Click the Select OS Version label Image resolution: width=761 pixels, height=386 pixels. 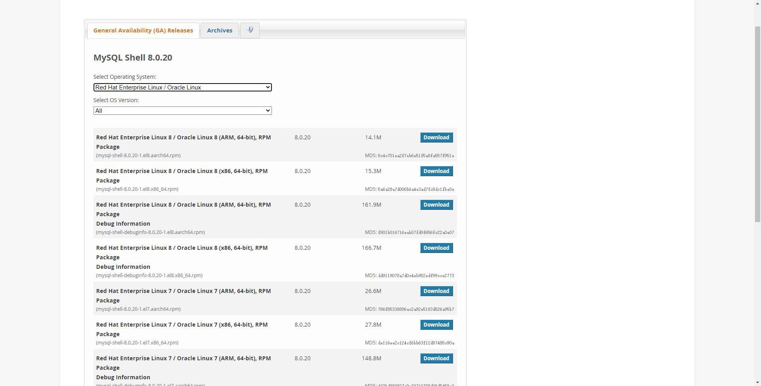[x=116, y=100]
